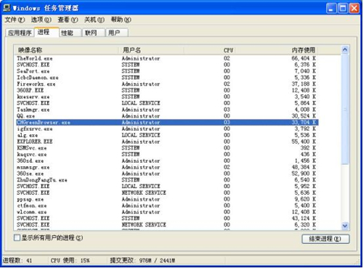Enable 显示所有用户的进程 checkbox
Screen dimensions: 363x268
point(17,237)
